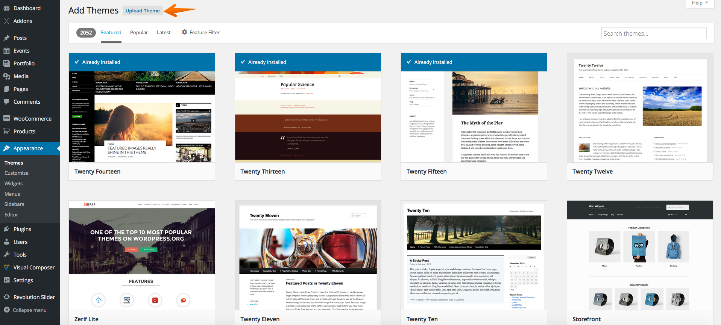Open the Revolution Slider menu label
The height and width of the screenshot is (325, 721).
coord(34,297)
